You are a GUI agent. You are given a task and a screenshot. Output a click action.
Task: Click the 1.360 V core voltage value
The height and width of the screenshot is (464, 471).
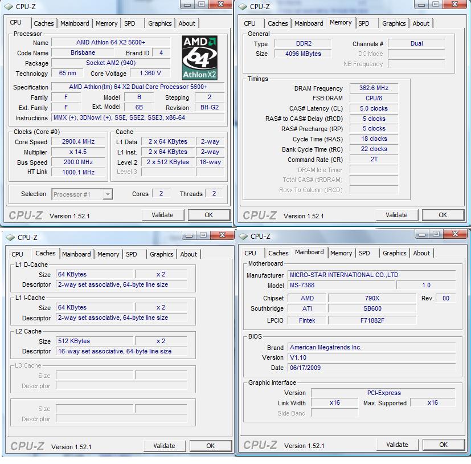(150, 73)
